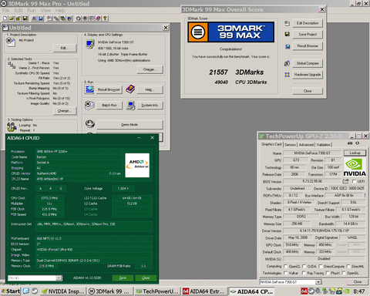Click the second quick launch icon beside Internet Explorer
This screenshot has height=296, width=370.
coord(35,291)
